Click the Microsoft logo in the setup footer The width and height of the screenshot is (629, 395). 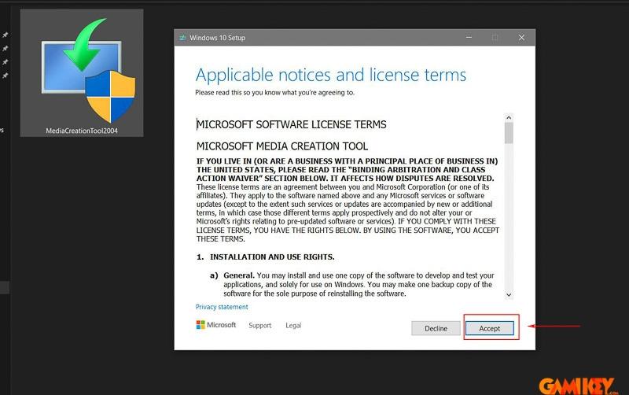(215, 324)
